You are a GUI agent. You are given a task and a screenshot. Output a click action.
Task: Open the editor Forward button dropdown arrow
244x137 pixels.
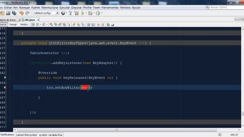pyautogui.click(x=47, y=24)
